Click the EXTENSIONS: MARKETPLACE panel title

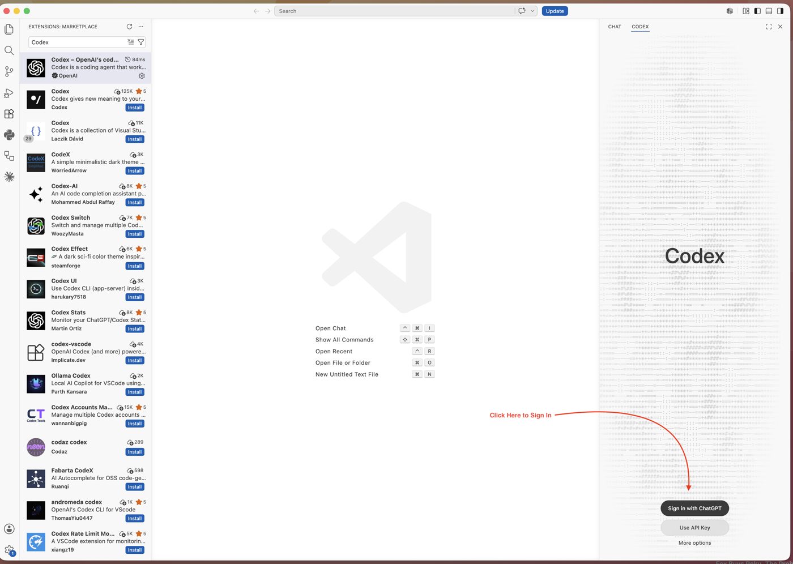(x=63, y=27)
